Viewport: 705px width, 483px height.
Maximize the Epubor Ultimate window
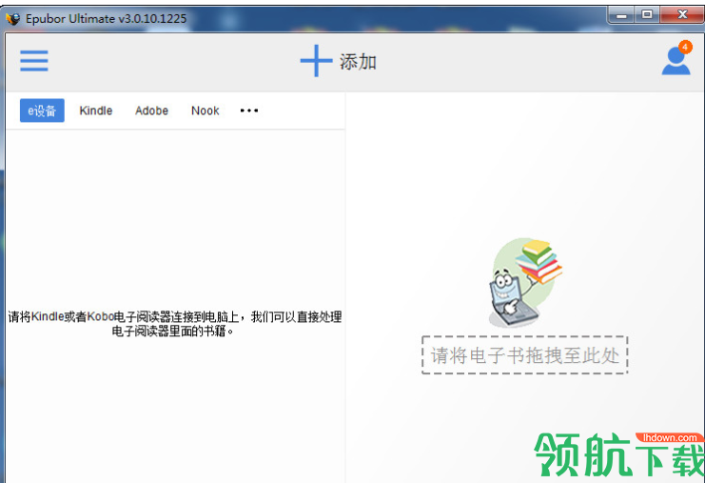coord(647,15)
